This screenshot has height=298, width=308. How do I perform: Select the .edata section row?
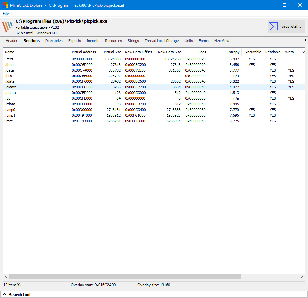coord(154,93)
